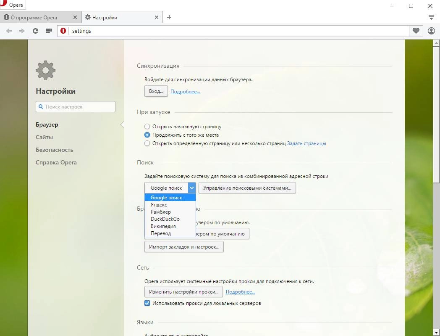Bookmark the page with the heart icon

pyautogui.click(x=416, y=31)
